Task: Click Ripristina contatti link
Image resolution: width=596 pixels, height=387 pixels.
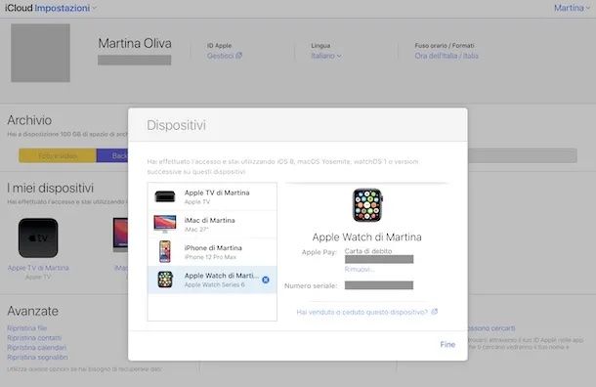Action: pyautogui.click(x=34, y=338)
